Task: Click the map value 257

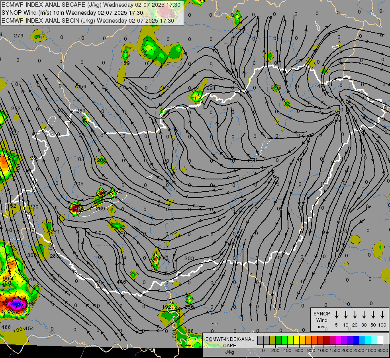Action: point(80,111)
